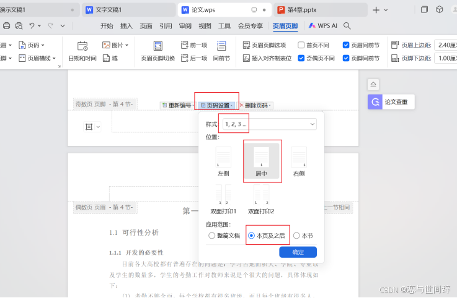Screen dimensions: 457x298
Task: Edit the 页眉上边距 value field
Action: (x=446, y=45)
